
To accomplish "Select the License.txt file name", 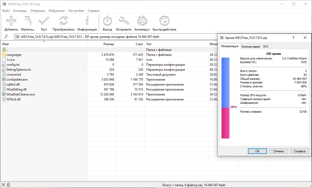I will tap(14, 75).
